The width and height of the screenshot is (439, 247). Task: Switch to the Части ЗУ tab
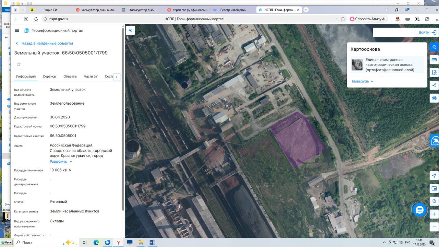click(91, 77)
